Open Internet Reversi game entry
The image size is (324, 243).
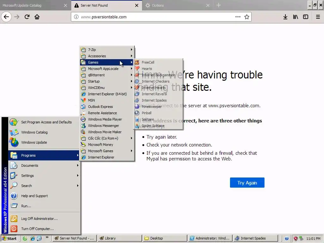pyautogui.click(x=159, y=94)
